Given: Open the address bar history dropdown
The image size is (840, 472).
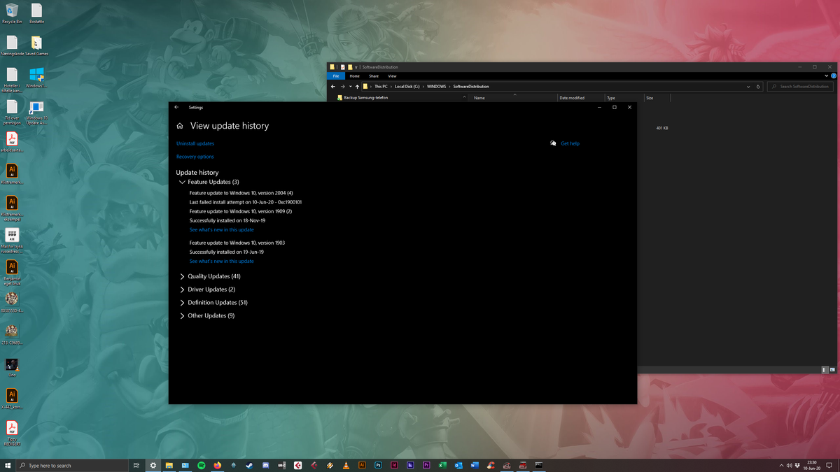Looking at the screenshot, I should (748, 87).
